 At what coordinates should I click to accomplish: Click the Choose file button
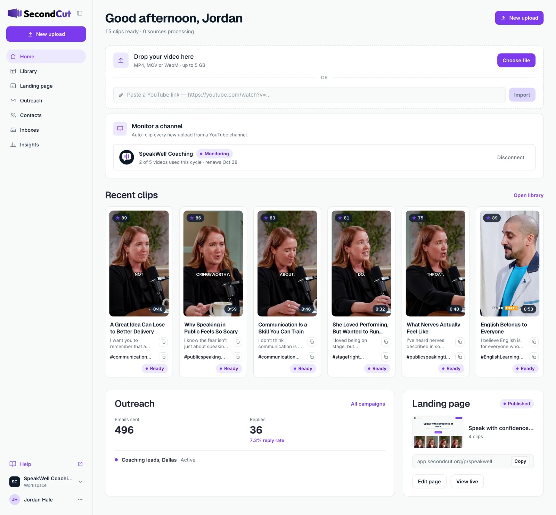(516, 60)
